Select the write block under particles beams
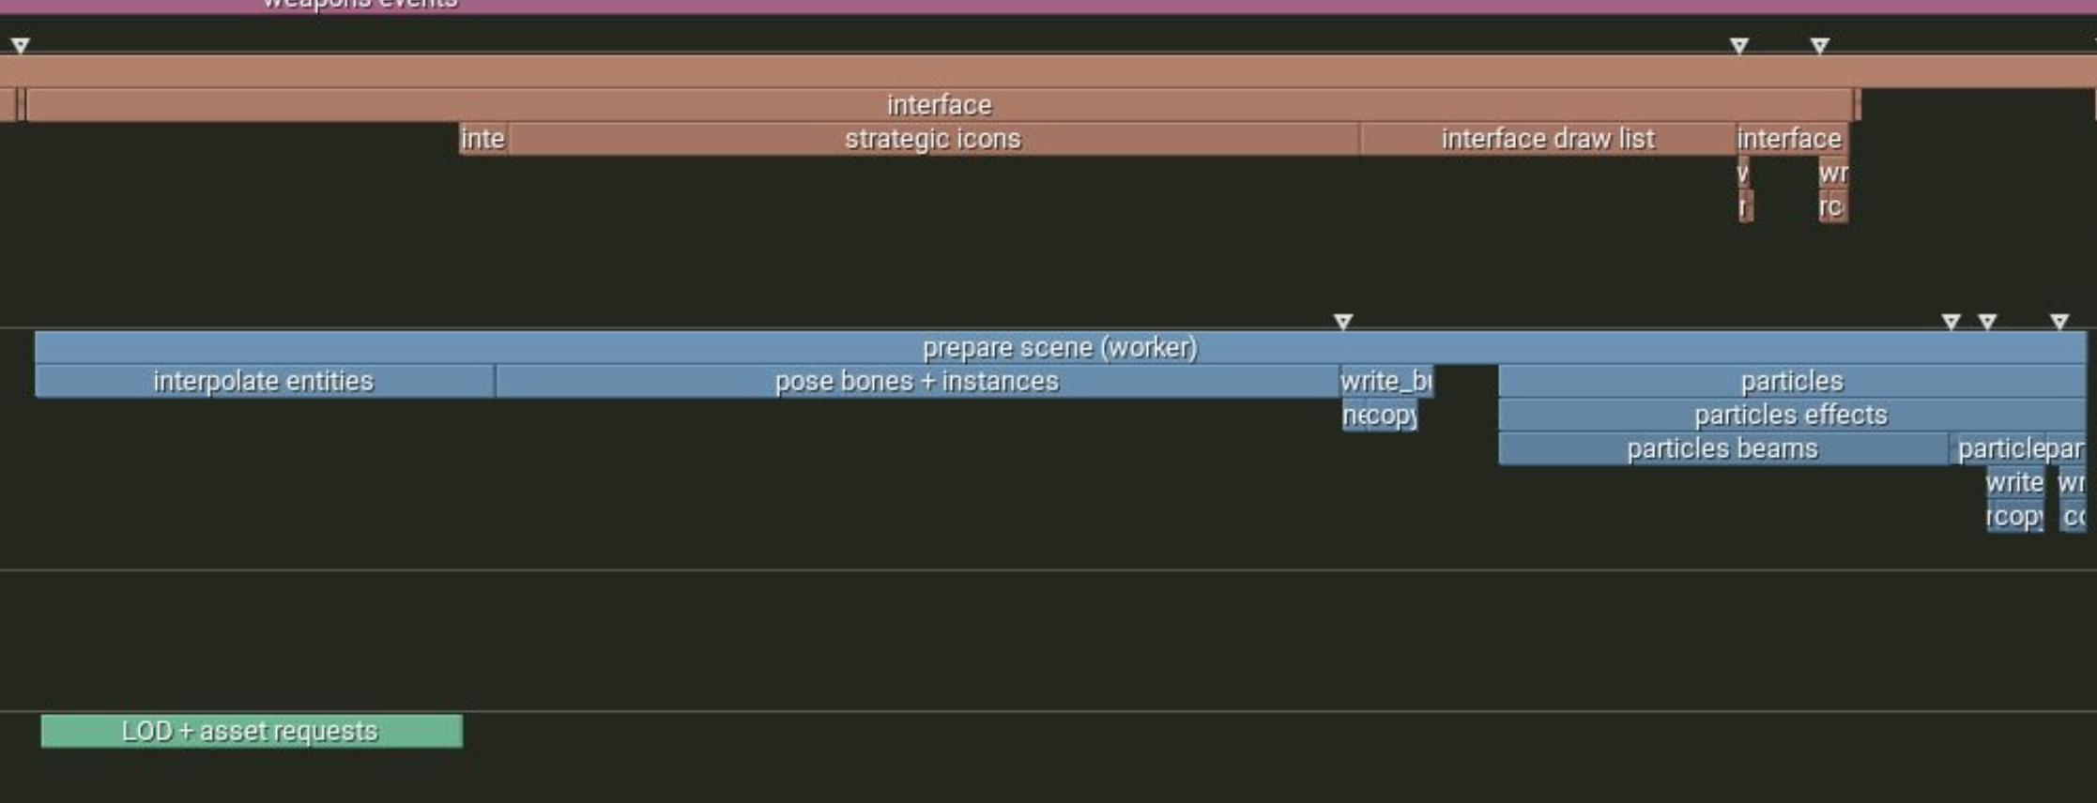The height and width of the screenshot is (803, 2097). tap(2014, 482)
